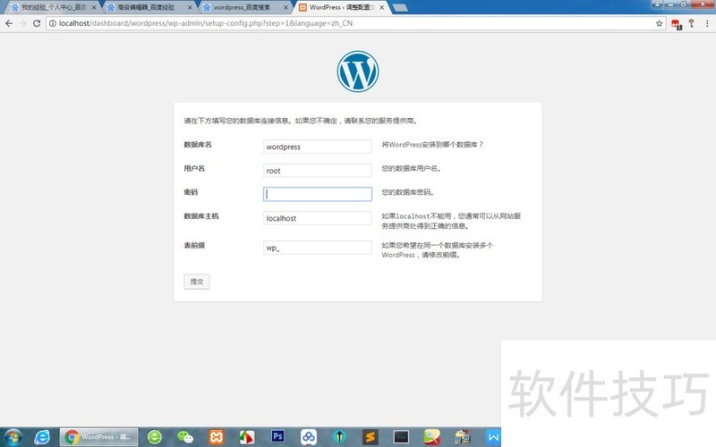Focus the empty 密码 password field
Screen dimensions: 716x447
(x=318, y=194)
